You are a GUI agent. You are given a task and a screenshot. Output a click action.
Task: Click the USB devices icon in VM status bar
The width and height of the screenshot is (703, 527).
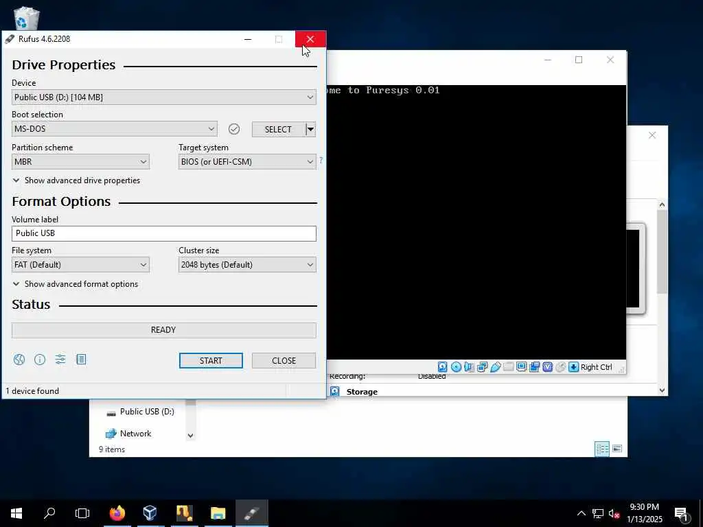[496, 367]
